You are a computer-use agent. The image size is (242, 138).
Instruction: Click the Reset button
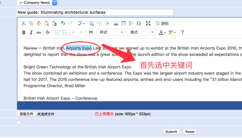[190, 132]
